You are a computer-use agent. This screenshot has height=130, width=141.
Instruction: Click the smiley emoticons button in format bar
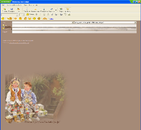point(30,14)
